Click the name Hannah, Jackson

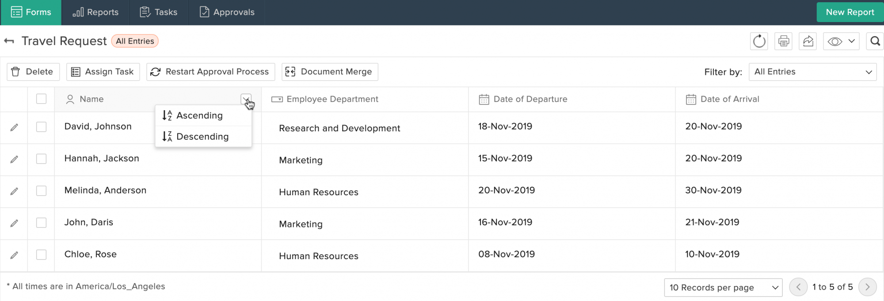pyautogui.click(x=102, y=158)
